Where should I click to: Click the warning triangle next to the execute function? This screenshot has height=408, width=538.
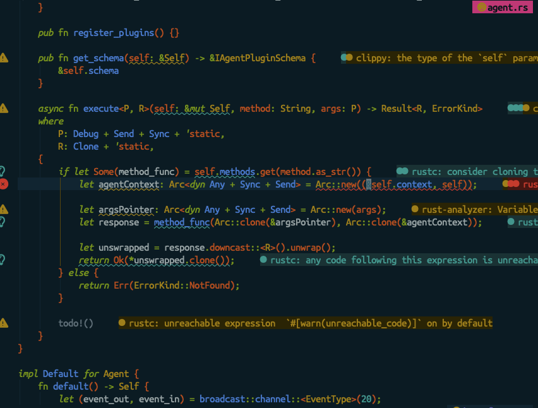tap(4, 108)
